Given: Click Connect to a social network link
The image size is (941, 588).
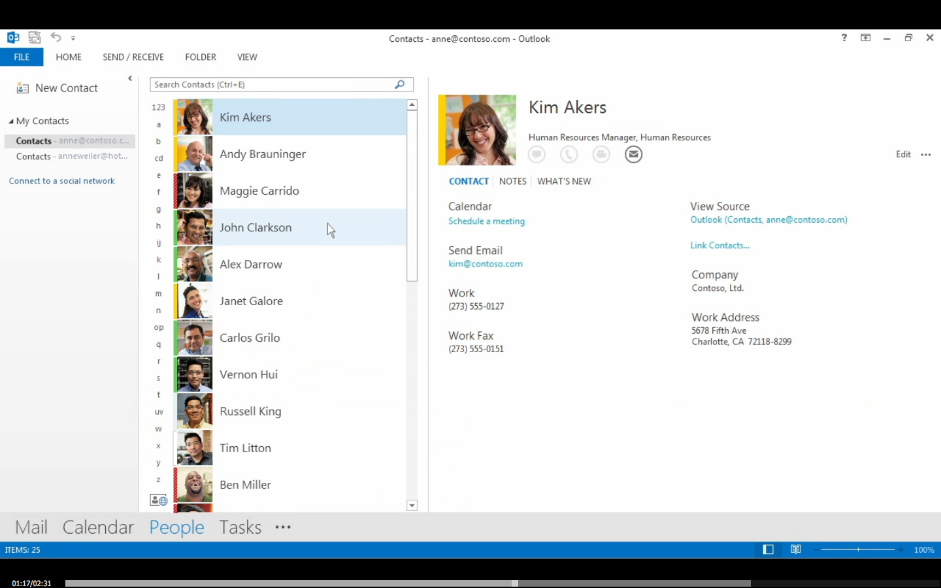Looking at the screenshot, I should (61, 181).
